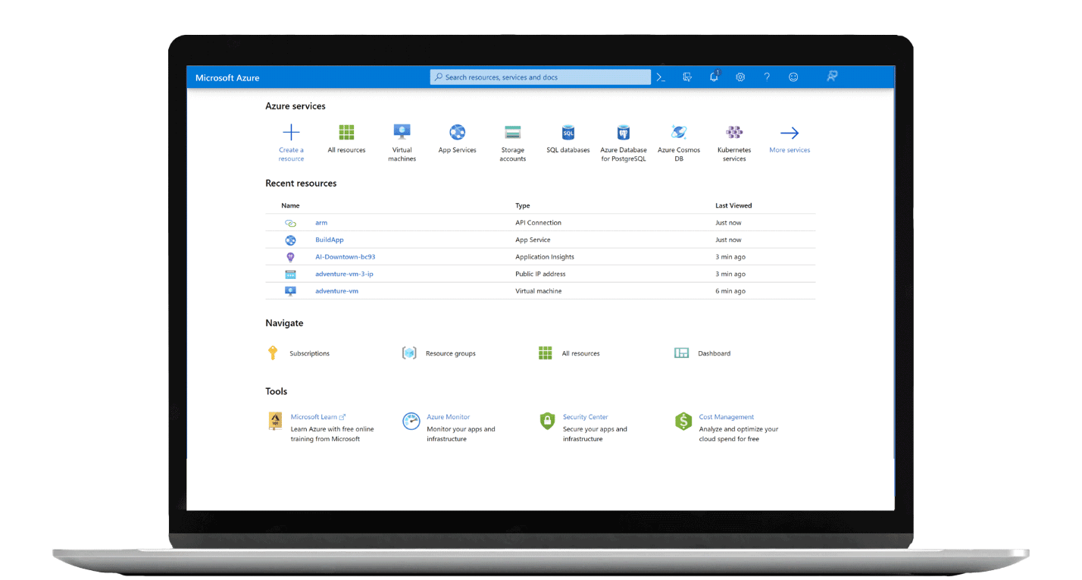Click the Name column header
The image size is (1082, 580).
click(290, 205)
